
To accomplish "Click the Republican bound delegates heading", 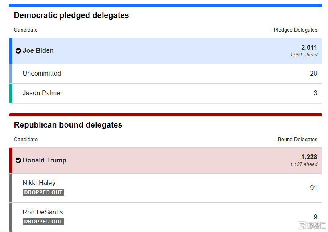I will (68, 125).
